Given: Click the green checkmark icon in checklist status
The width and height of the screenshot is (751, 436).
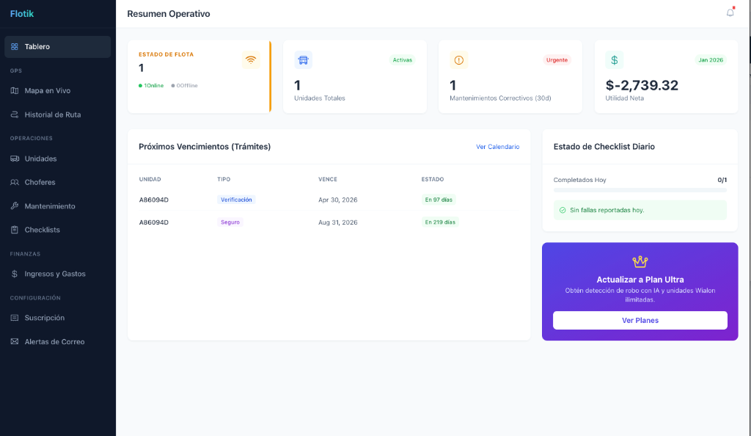Looking at the screenshot, I should pos(563,210).
